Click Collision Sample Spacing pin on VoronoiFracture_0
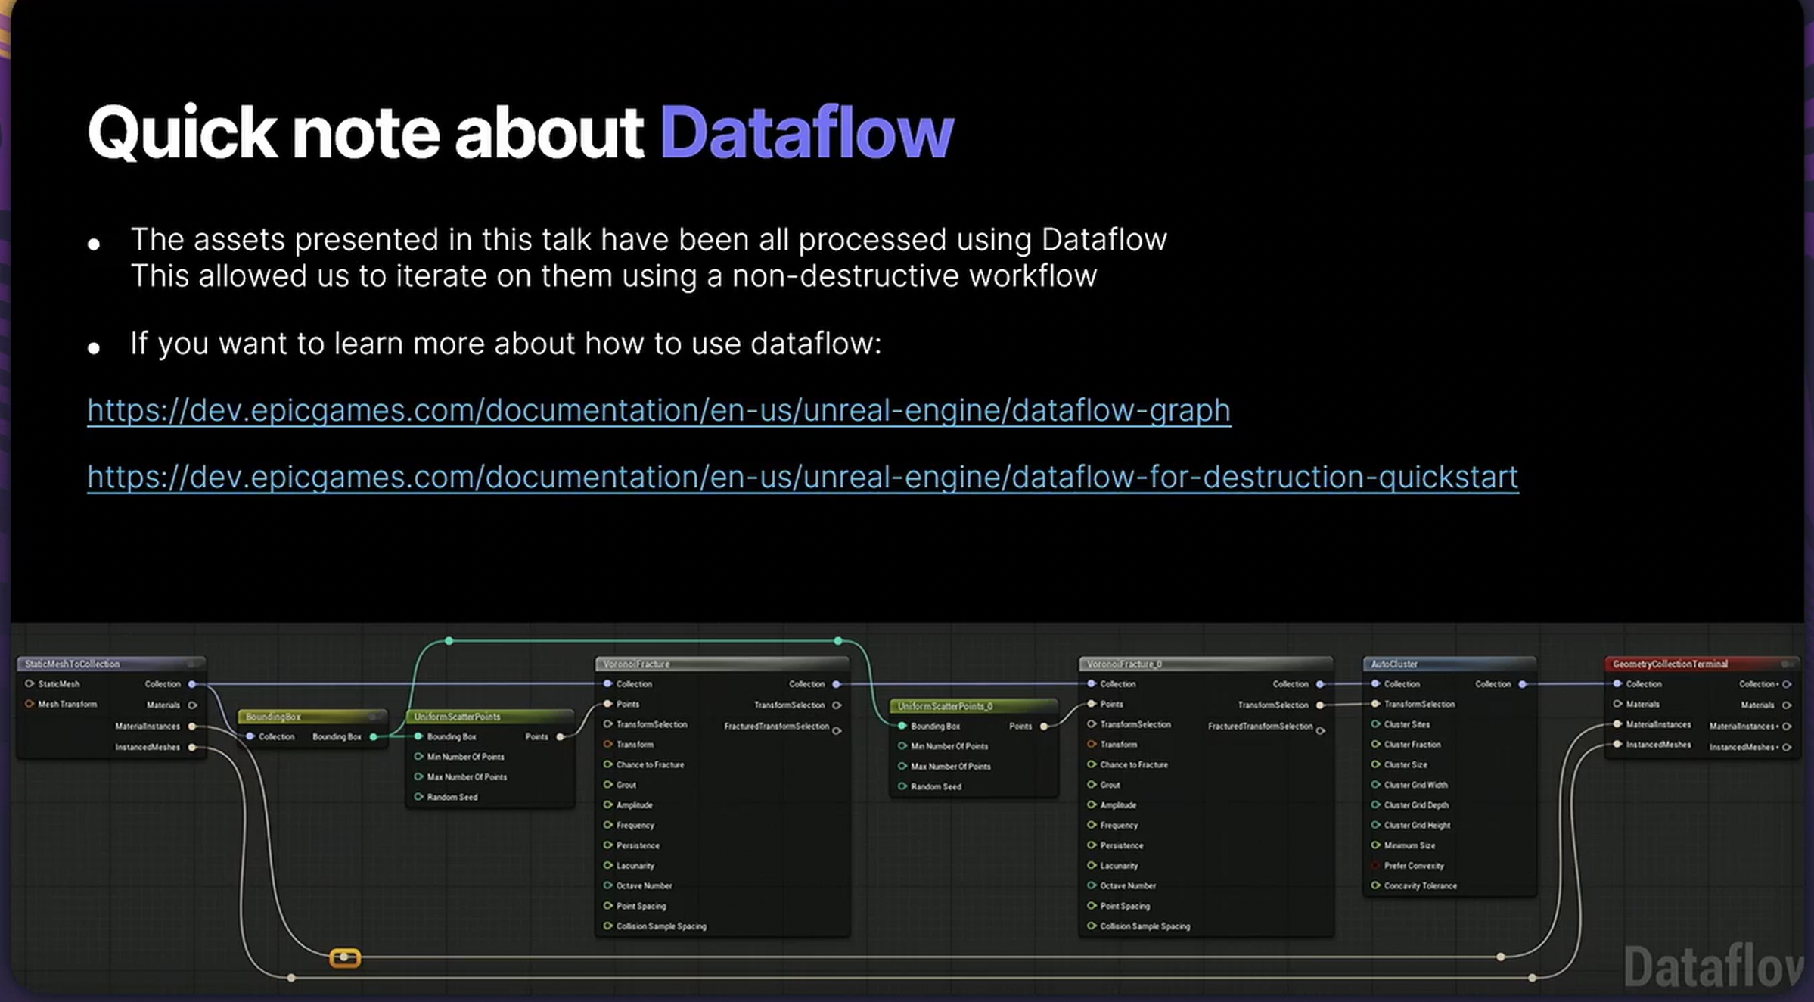The image size is (1814, 1002). tap(1092, 926)
